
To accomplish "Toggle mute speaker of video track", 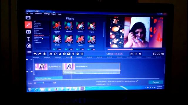I will tap(31, 72).
